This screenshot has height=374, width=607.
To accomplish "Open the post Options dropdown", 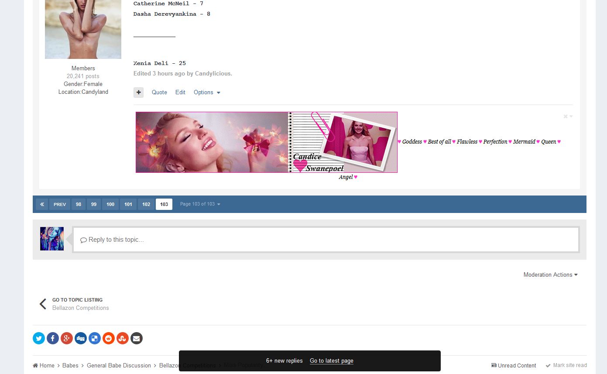I will tap(207, 93).
